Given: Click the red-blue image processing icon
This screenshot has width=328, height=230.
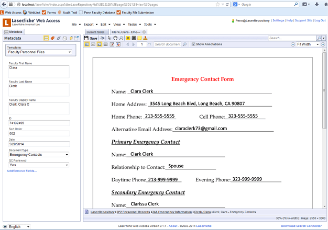Looking at the screenshot, I should point(118,44).
